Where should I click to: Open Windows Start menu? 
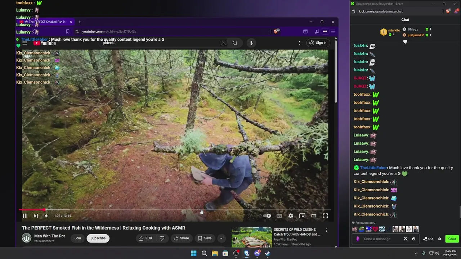tap(193, 253)
